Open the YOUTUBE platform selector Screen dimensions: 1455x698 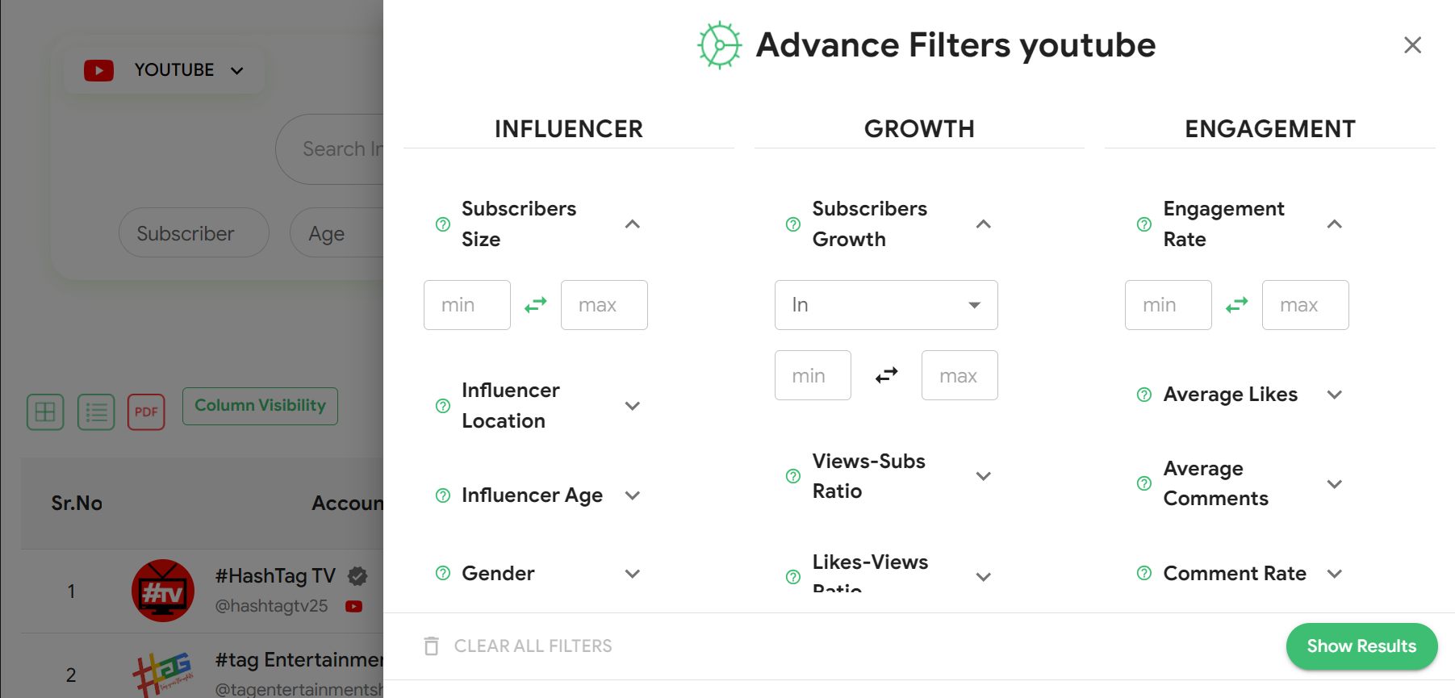163,70
